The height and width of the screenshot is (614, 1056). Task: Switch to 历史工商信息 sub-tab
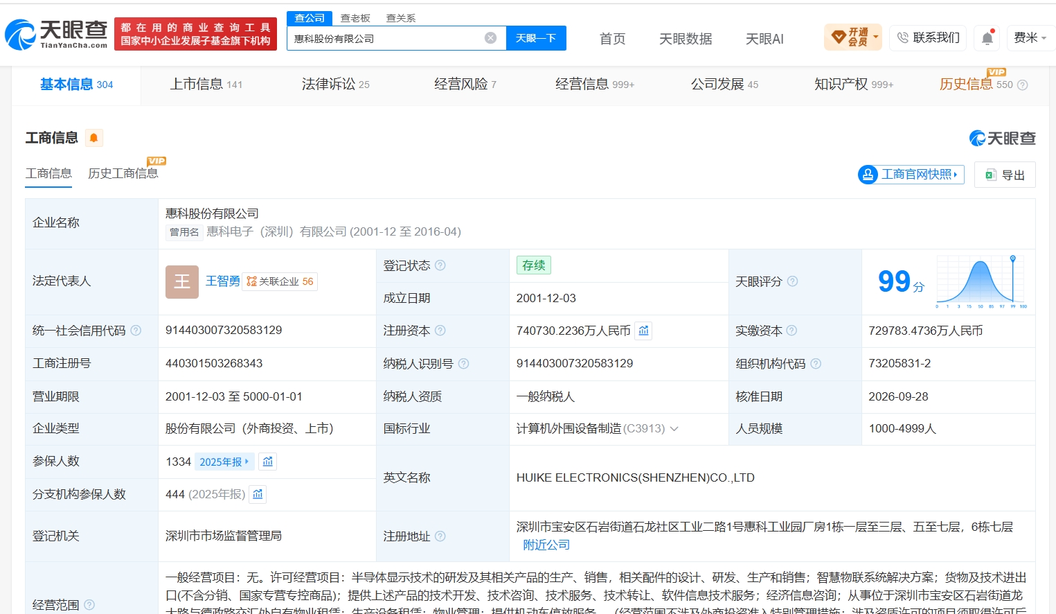[123, 173]
